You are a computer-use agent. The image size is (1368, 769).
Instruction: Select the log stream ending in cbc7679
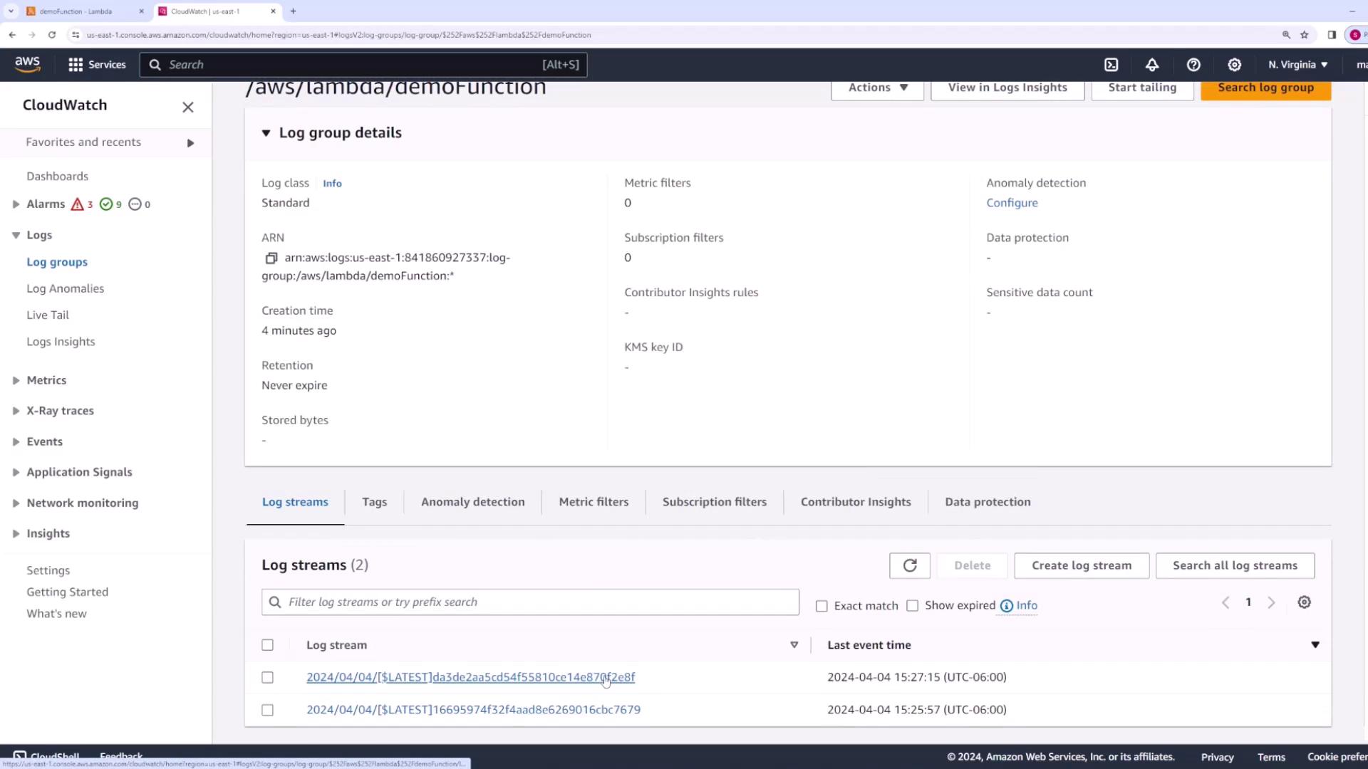[x=267, y=710]
